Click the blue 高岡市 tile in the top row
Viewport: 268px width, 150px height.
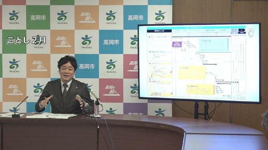[135, 17]
